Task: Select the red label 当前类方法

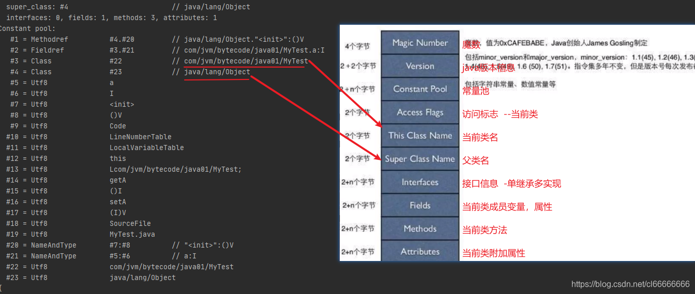Action: pyautogui.click(x=485, y=230)
